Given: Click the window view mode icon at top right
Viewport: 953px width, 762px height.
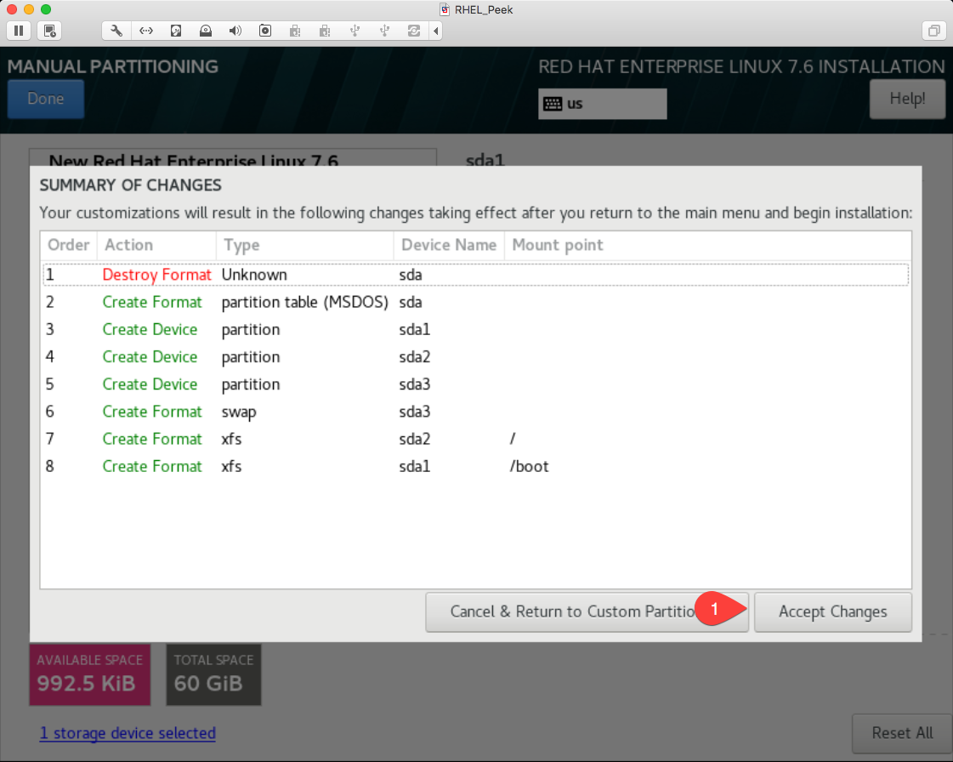Looking at the screenshot, I should [x=933, y=31].
